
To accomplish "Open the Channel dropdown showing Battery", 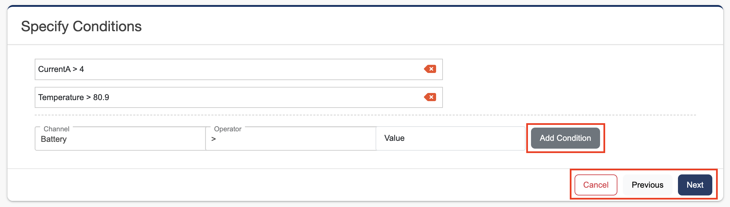I will point(120,139).
